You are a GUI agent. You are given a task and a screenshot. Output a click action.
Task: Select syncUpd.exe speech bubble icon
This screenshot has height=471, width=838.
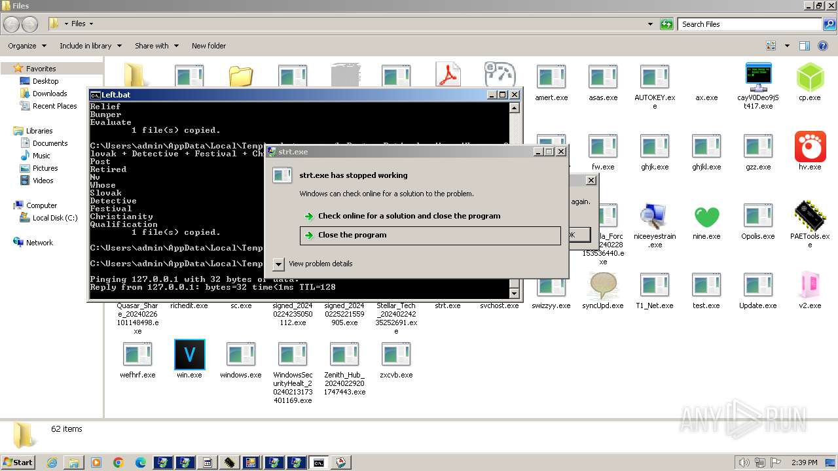pos(603,285)
